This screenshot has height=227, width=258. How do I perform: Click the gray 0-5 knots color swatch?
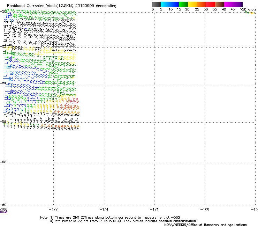[156, 4]
